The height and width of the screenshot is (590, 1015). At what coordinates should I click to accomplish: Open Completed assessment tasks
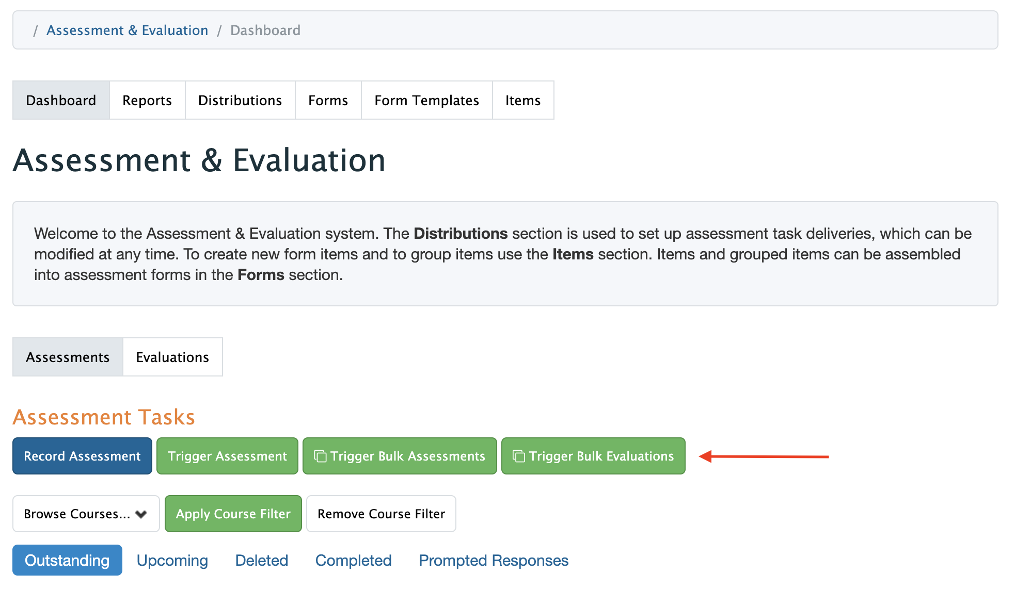click(353, 560)
